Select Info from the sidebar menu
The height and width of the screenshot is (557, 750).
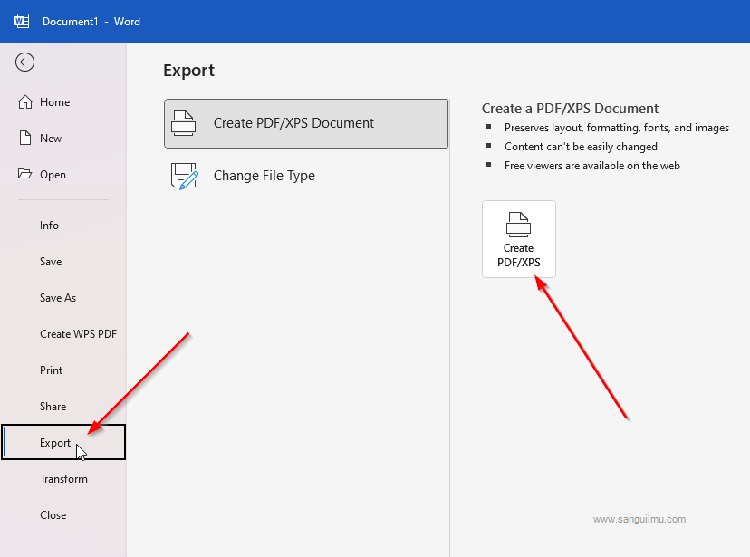pos(48,225)
